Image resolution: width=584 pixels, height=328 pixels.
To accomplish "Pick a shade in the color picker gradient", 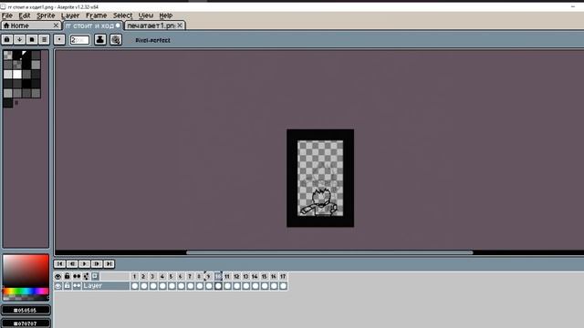I will tap(26, 271).
